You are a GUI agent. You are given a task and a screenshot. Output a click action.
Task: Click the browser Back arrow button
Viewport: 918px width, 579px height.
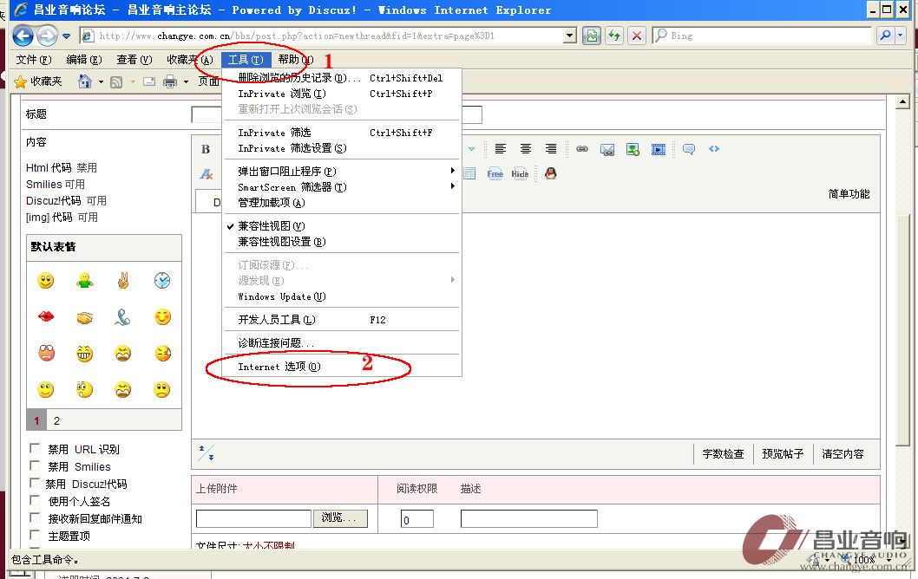click(23, 36)
